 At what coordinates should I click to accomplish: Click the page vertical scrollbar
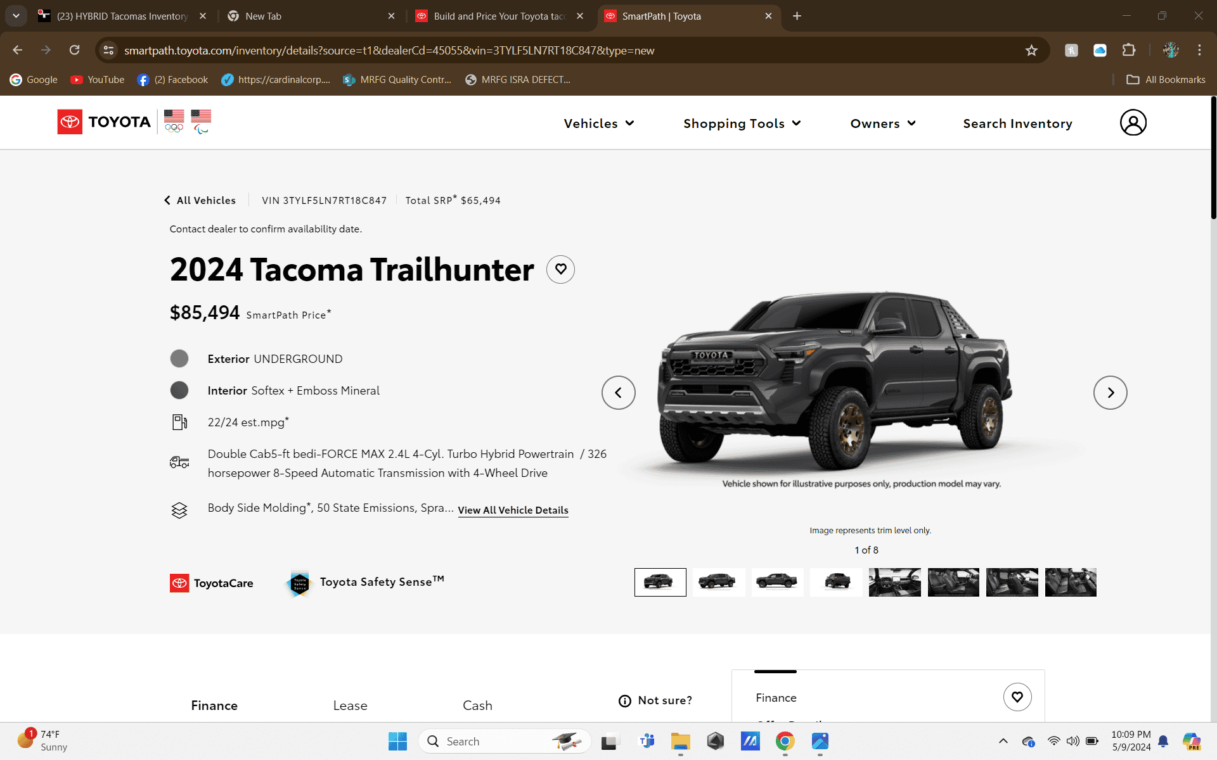1213,158
